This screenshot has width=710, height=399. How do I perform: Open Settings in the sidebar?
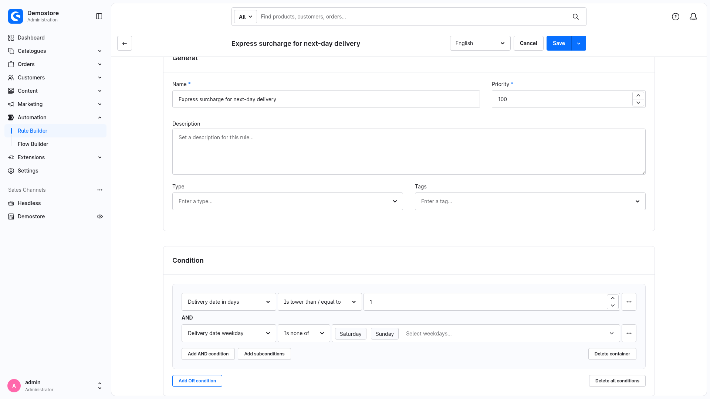tap(55, 171)
